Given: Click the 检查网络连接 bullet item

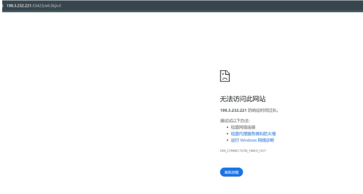Looking at the screenshot, I should click(x=243, y=127).
